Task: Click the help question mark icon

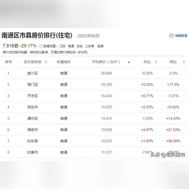Action: (41, 46)
